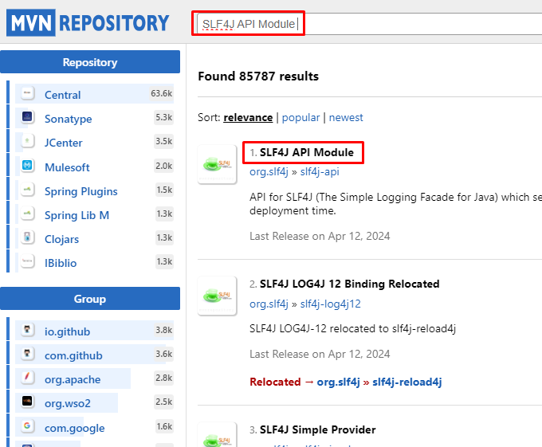Click the SLF4J Simple Provider thumbnail logo

[217, 435]
